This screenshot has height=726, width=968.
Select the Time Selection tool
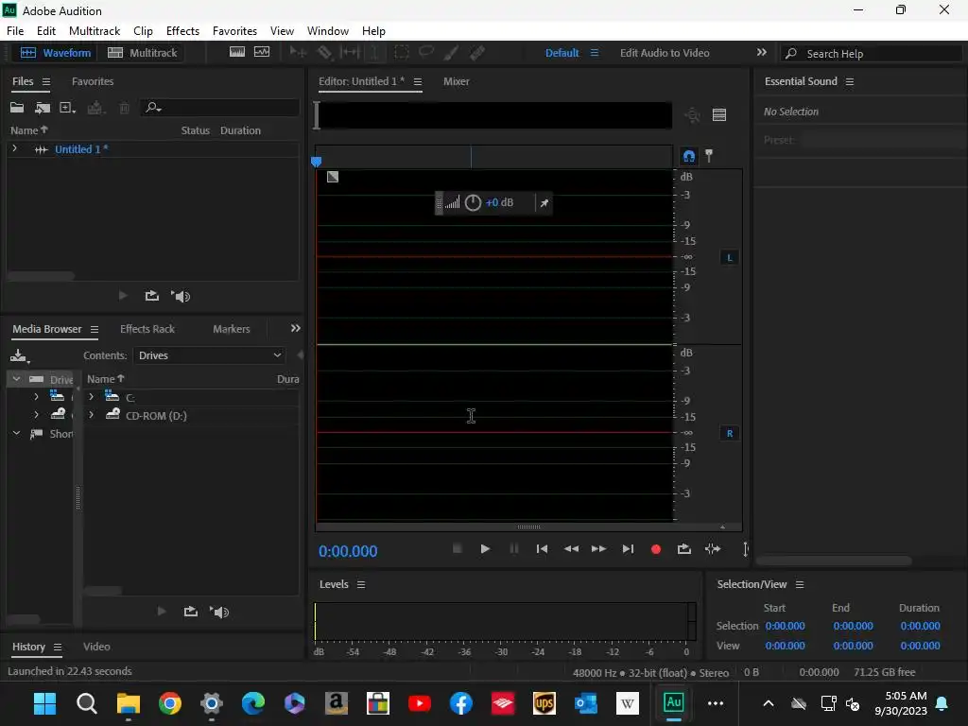pos(374,53)
